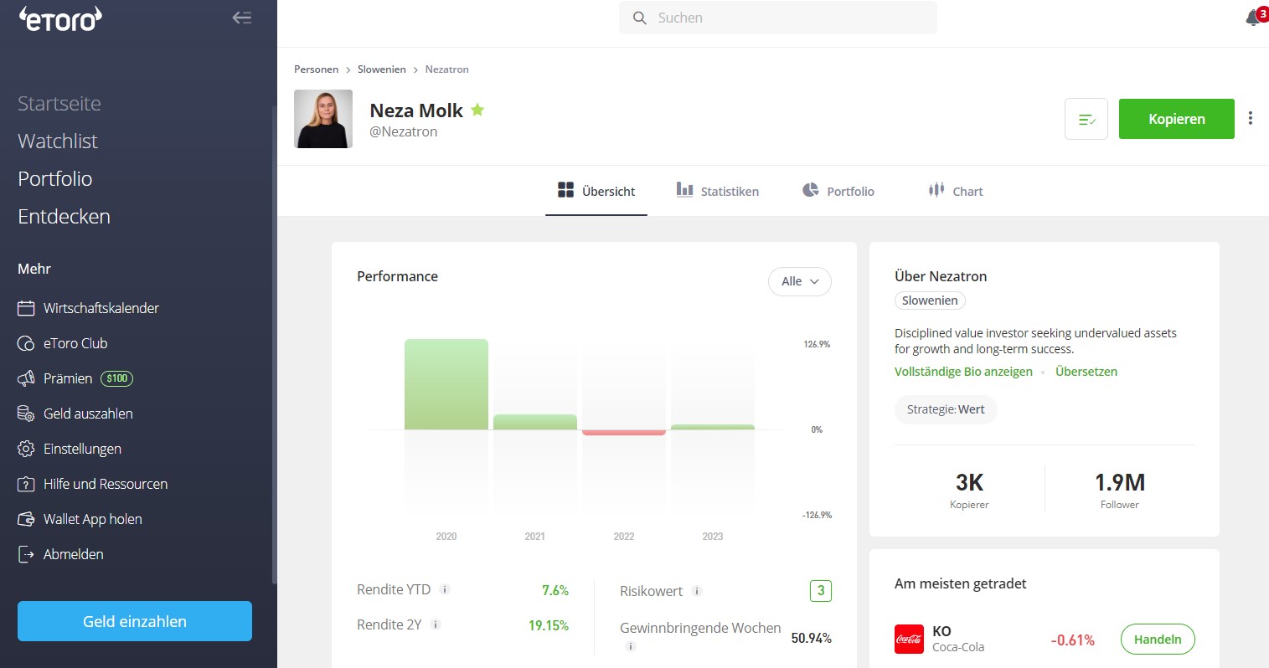Image resolution: width=1269 pixels, height=668 pixels.
Task: Click the Slowenien country tag
Action: pyautogui.click(x=930, y=301)
